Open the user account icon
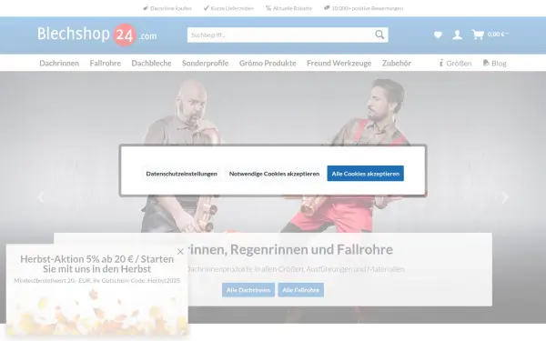The height and width of the screenshot is (341, 546). [x=457, y=35]
